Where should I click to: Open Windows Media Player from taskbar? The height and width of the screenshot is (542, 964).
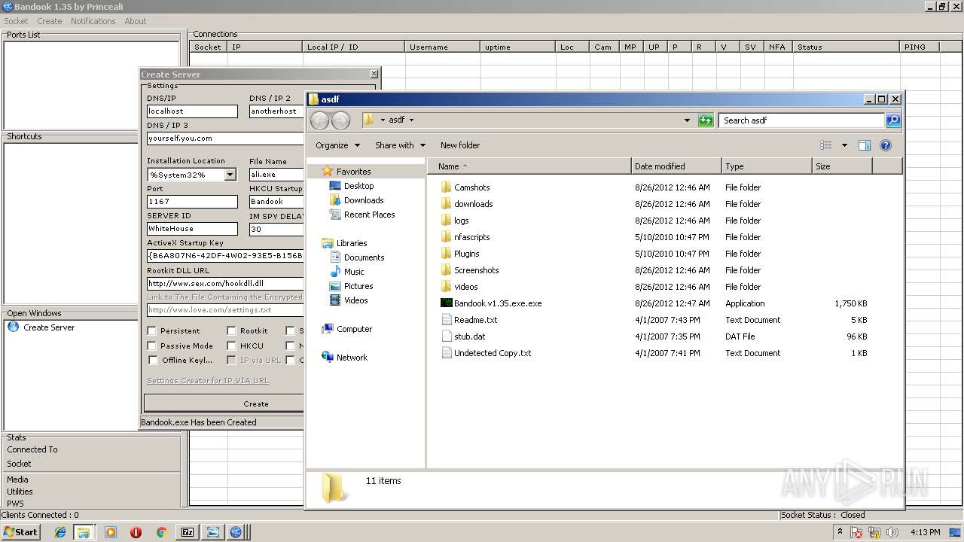[111, 532]
